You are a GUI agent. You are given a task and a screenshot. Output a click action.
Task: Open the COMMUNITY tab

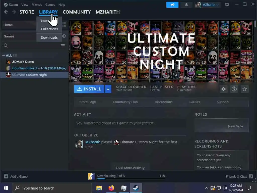pyautogui.click(x=77, y=12)
